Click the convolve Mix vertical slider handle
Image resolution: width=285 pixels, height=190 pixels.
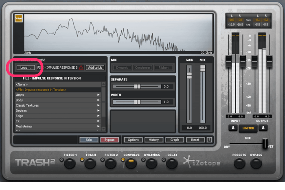pyautogui.click(x=203, y=68)
